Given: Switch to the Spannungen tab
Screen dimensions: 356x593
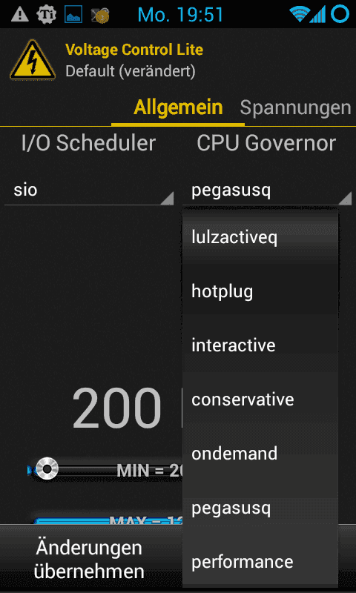Looking at the screenshot, I should [x=295, y=108].
